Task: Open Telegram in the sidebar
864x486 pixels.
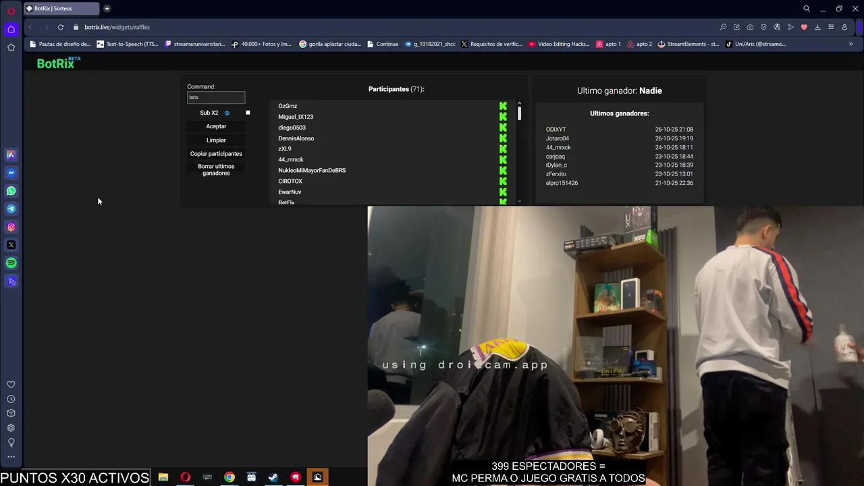Action: coord(11,209)
